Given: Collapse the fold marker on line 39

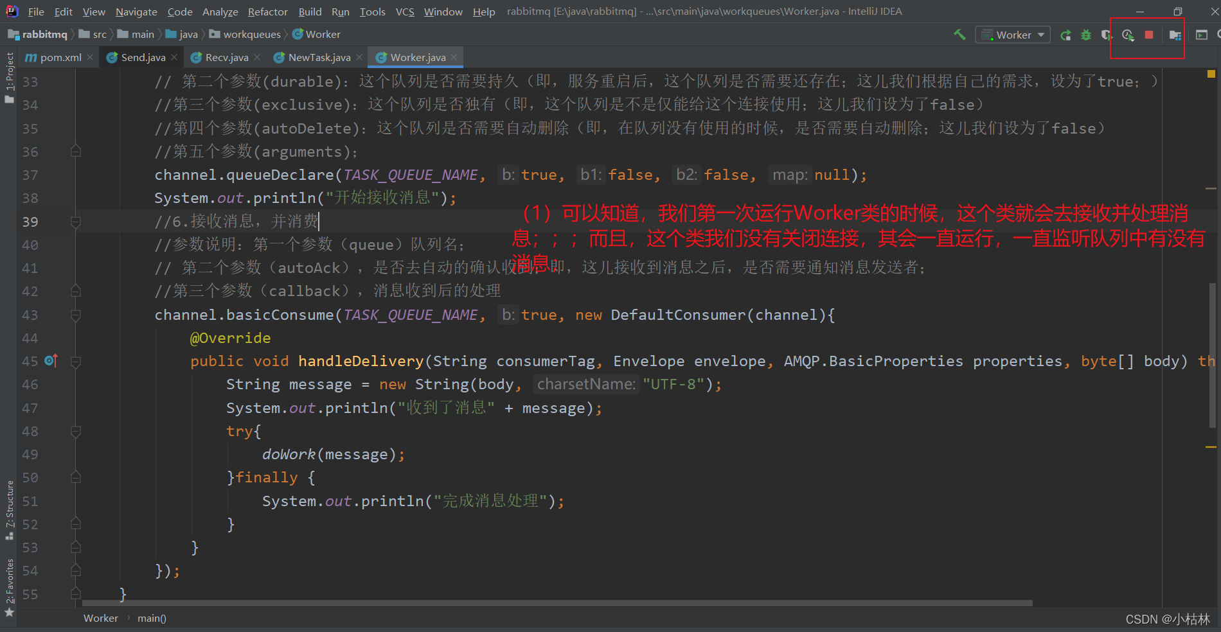Looking at the screenshot, I should click(76, 222).
